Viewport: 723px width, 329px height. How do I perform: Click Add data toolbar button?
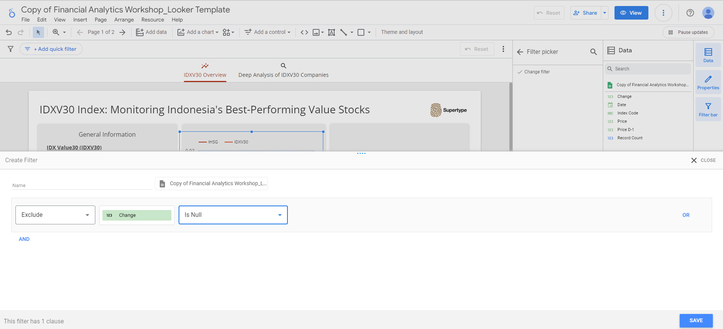click(x=151, y=32)
